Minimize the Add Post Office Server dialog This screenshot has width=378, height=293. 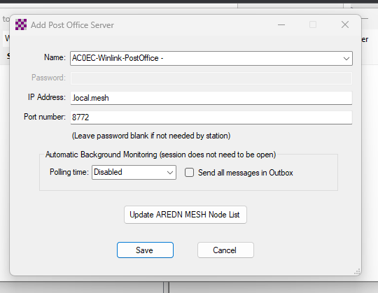coord(281,24)
